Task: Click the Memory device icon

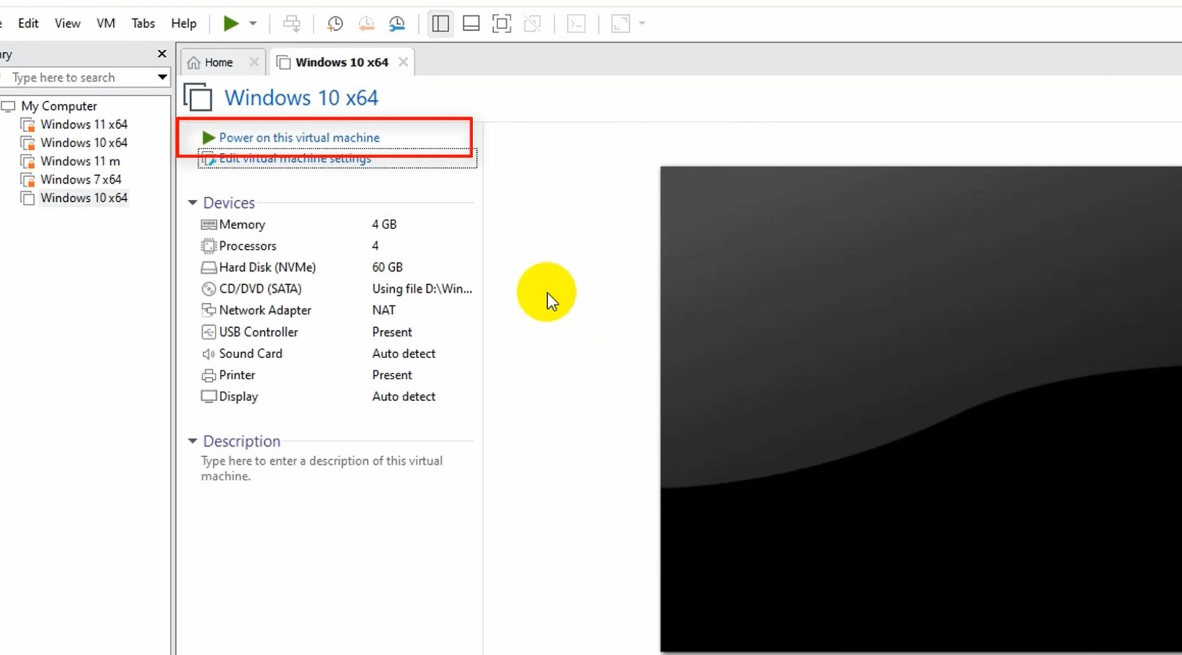Action: click(208, 225)
